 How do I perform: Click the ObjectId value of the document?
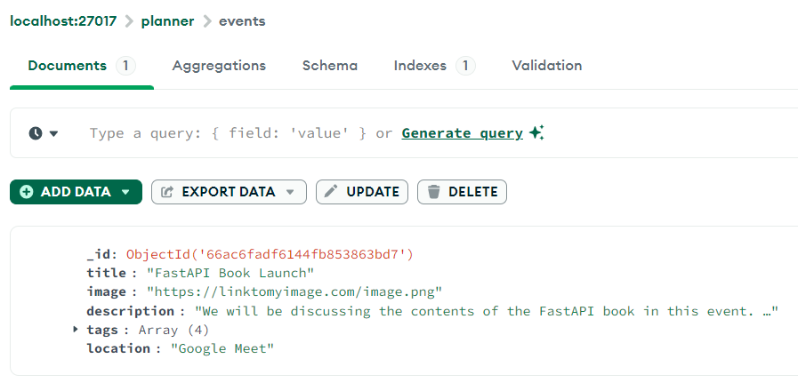[x=270, y=255]
